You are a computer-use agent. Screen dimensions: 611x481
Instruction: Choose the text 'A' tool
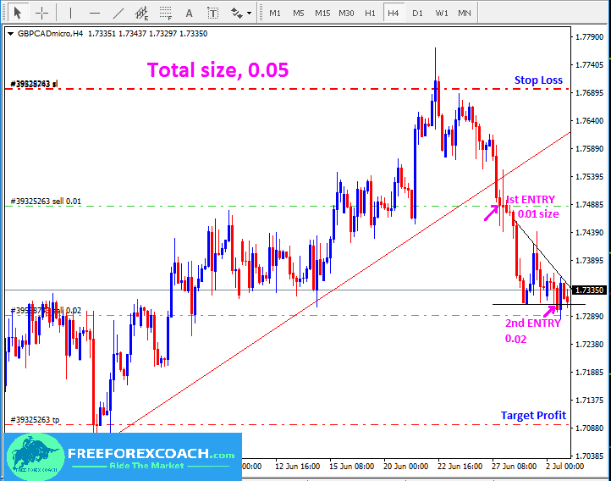pyautogui.click(x=189, y=13)
